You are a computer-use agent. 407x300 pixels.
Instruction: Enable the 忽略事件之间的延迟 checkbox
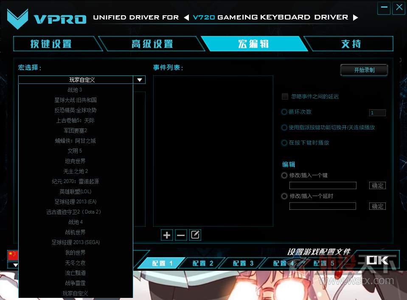(x=285, y=96)
